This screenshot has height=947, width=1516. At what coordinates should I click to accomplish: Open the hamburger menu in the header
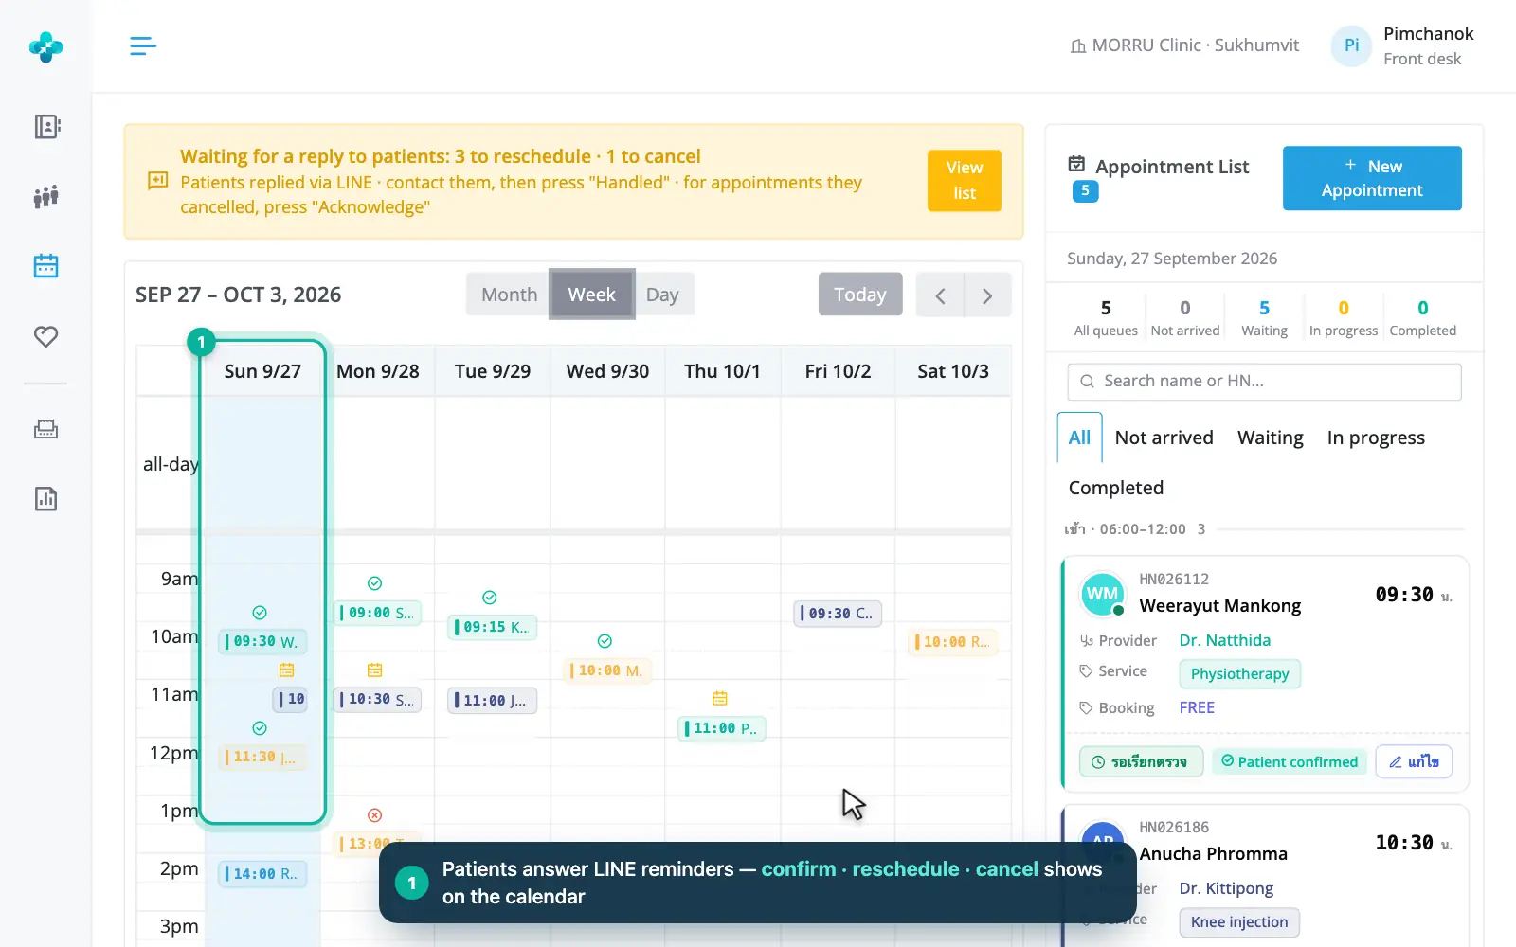click(x=143, y=45)
